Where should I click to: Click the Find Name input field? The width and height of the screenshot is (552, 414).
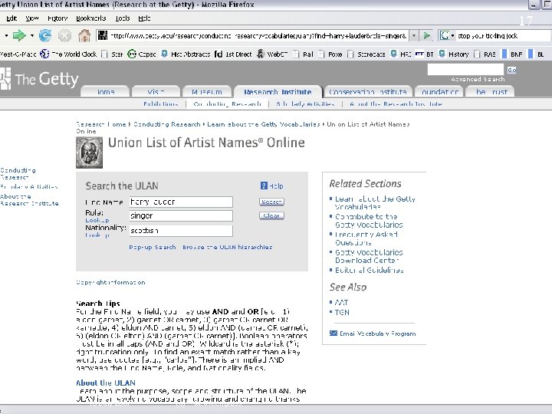pos(181,202)
